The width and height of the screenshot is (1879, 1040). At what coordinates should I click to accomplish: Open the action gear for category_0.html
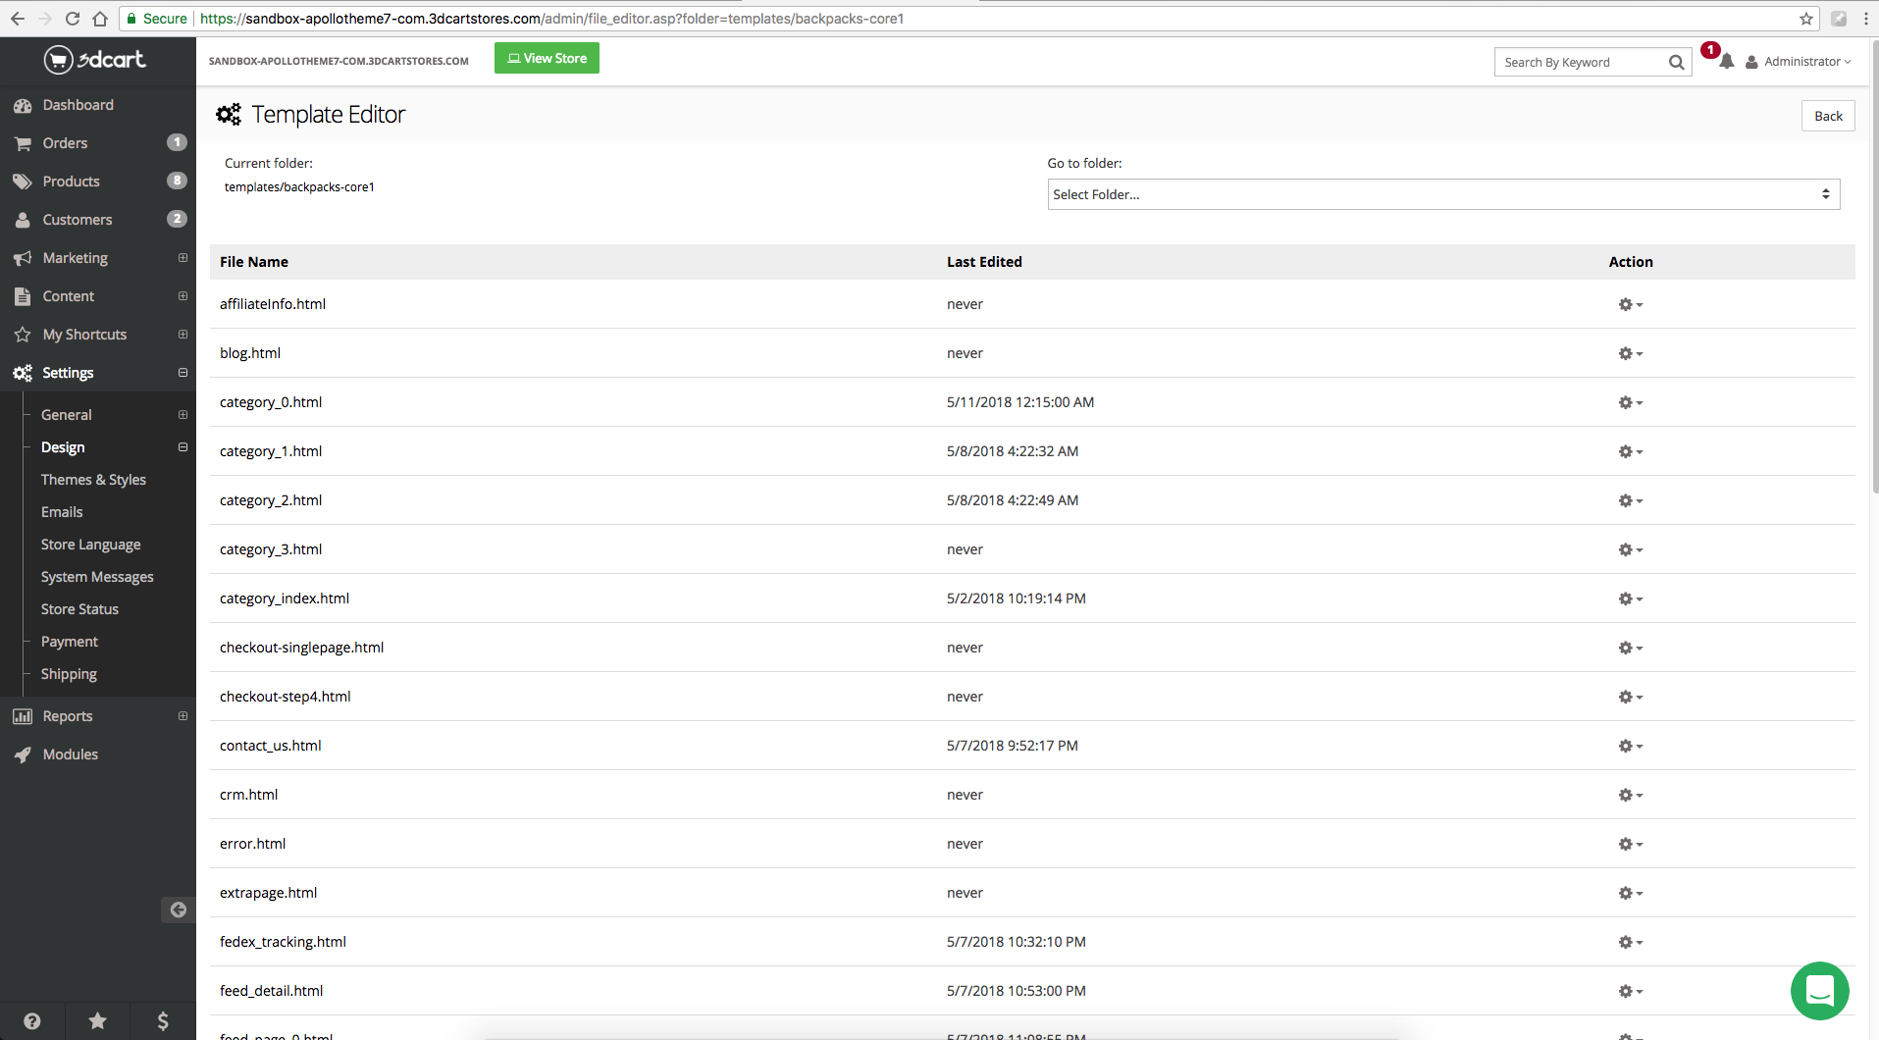(1630, 402)
